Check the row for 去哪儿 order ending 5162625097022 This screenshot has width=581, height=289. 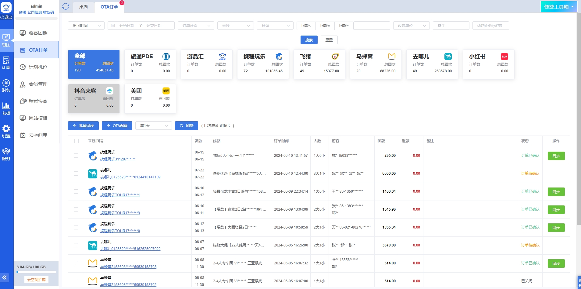76,245
